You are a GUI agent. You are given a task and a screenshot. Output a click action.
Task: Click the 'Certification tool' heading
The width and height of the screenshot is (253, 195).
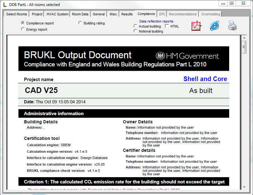(x=42, y=138)
